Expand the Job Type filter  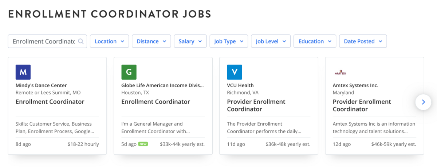pos(229,41)
